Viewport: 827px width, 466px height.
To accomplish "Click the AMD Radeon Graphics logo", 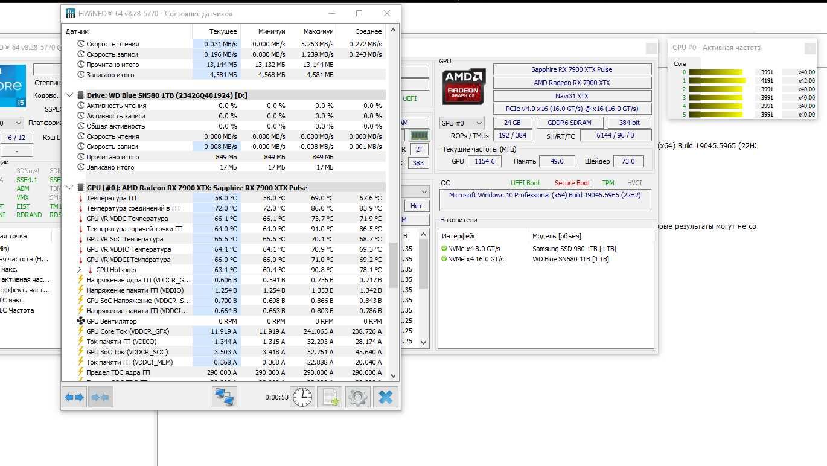I will pyautogui.click(x=464, y=86).
